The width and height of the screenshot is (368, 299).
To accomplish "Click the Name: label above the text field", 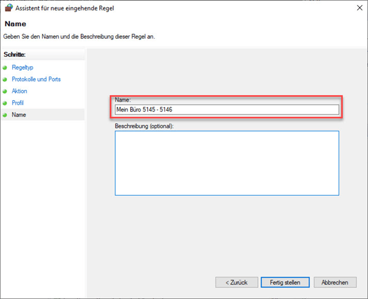I will 122,100.
